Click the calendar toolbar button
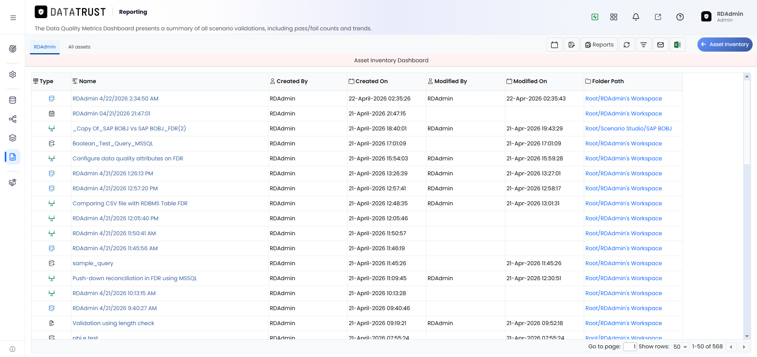The width and height of the screenshot is (757, 357). pyautogui.click(x=554, y=45)
